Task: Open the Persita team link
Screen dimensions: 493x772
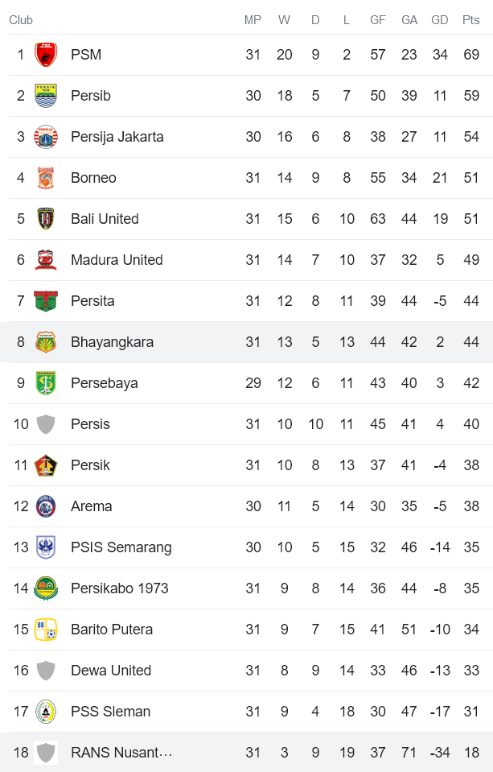Action: click(x=92, y=301)
